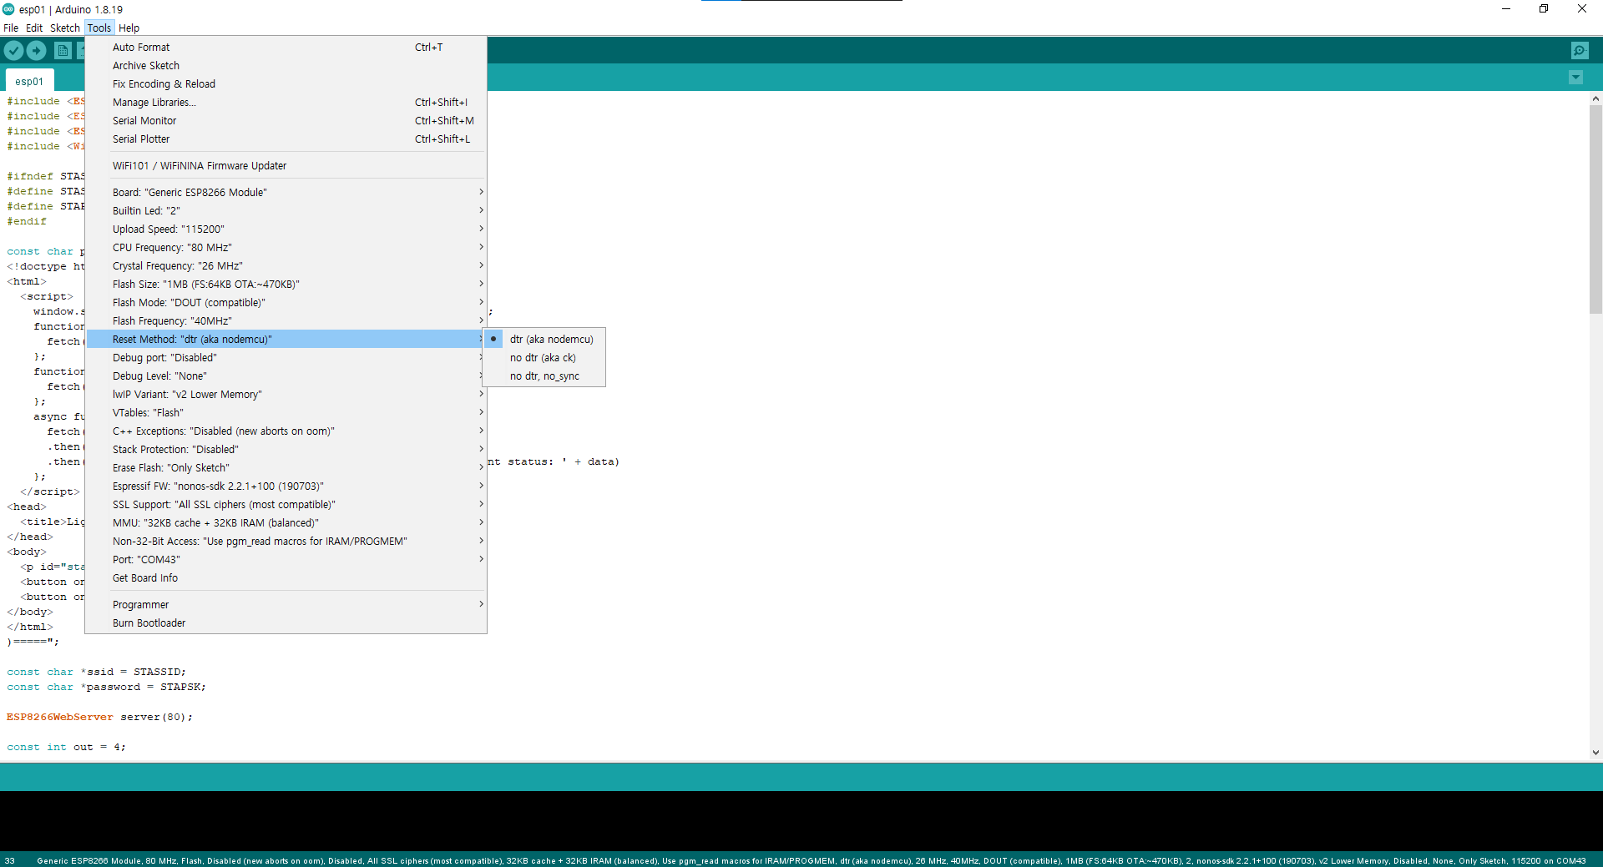Choose Fix Encoding & Reload
1603x867 pixels.
pos(286,84)
